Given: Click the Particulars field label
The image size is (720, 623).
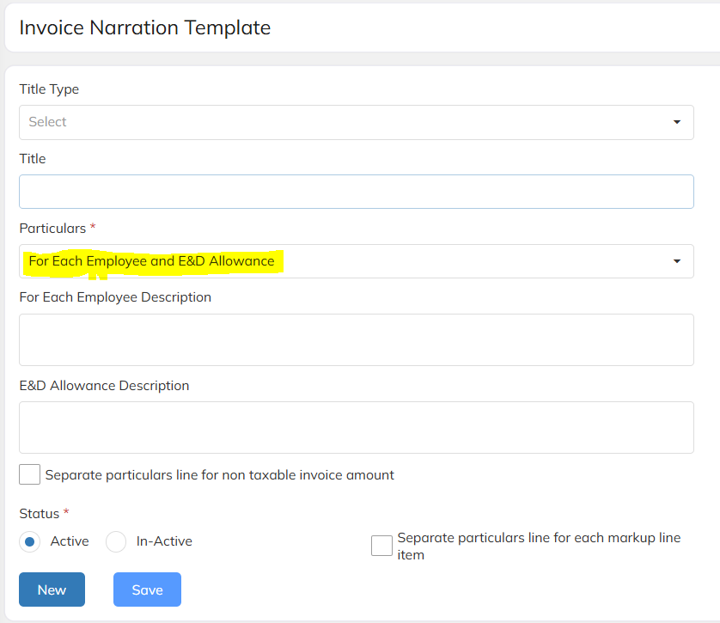Looking at the screenshot, I should click(x=52, y=229).
